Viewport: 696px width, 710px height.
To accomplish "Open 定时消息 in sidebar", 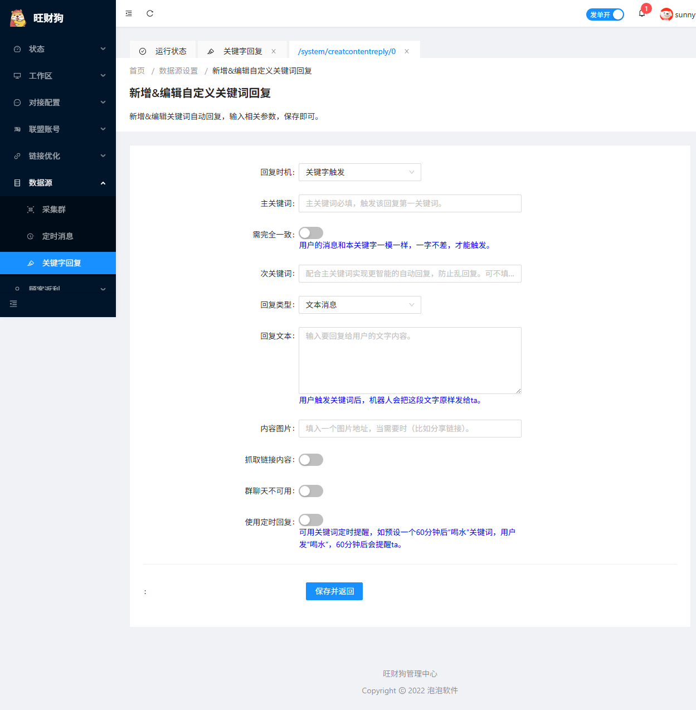I will [x=58, y=236].
